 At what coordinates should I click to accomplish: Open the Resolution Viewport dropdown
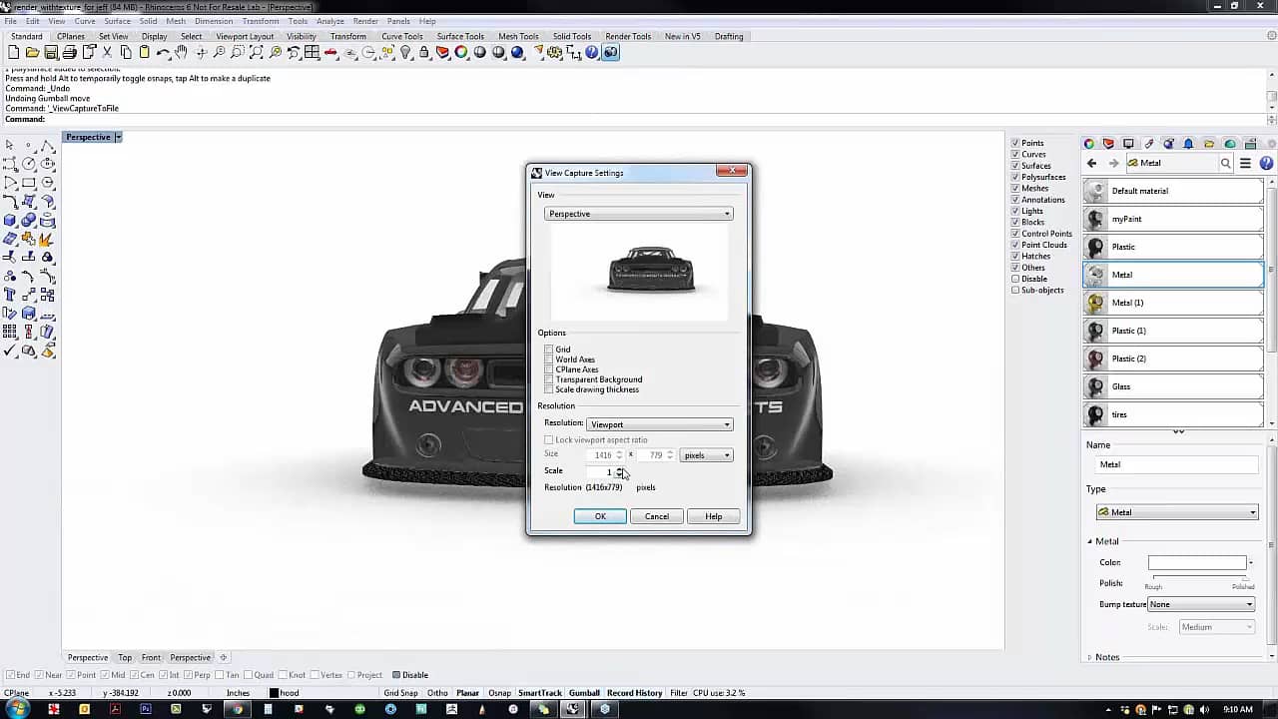point(660,424)
